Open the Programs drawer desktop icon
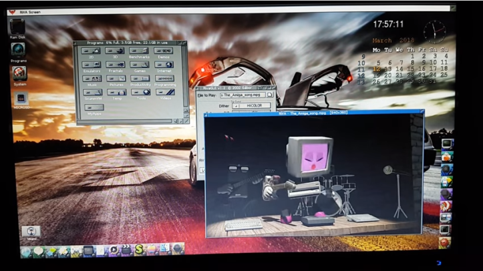Viewport: 483px width, 271px height. pyautogui.click(x=19, y=50)
